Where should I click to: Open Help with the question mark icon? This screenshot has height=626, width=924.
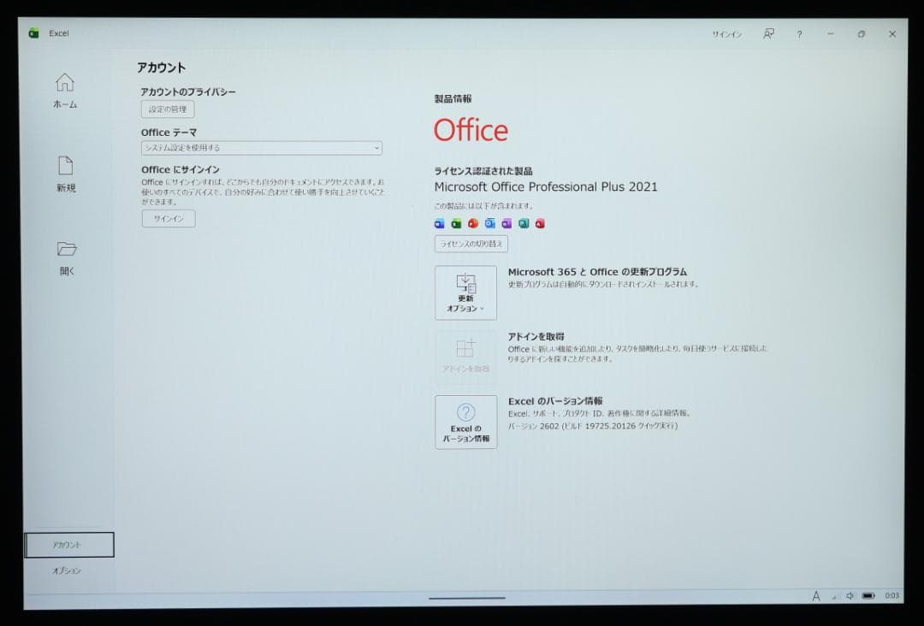point(800,35)
